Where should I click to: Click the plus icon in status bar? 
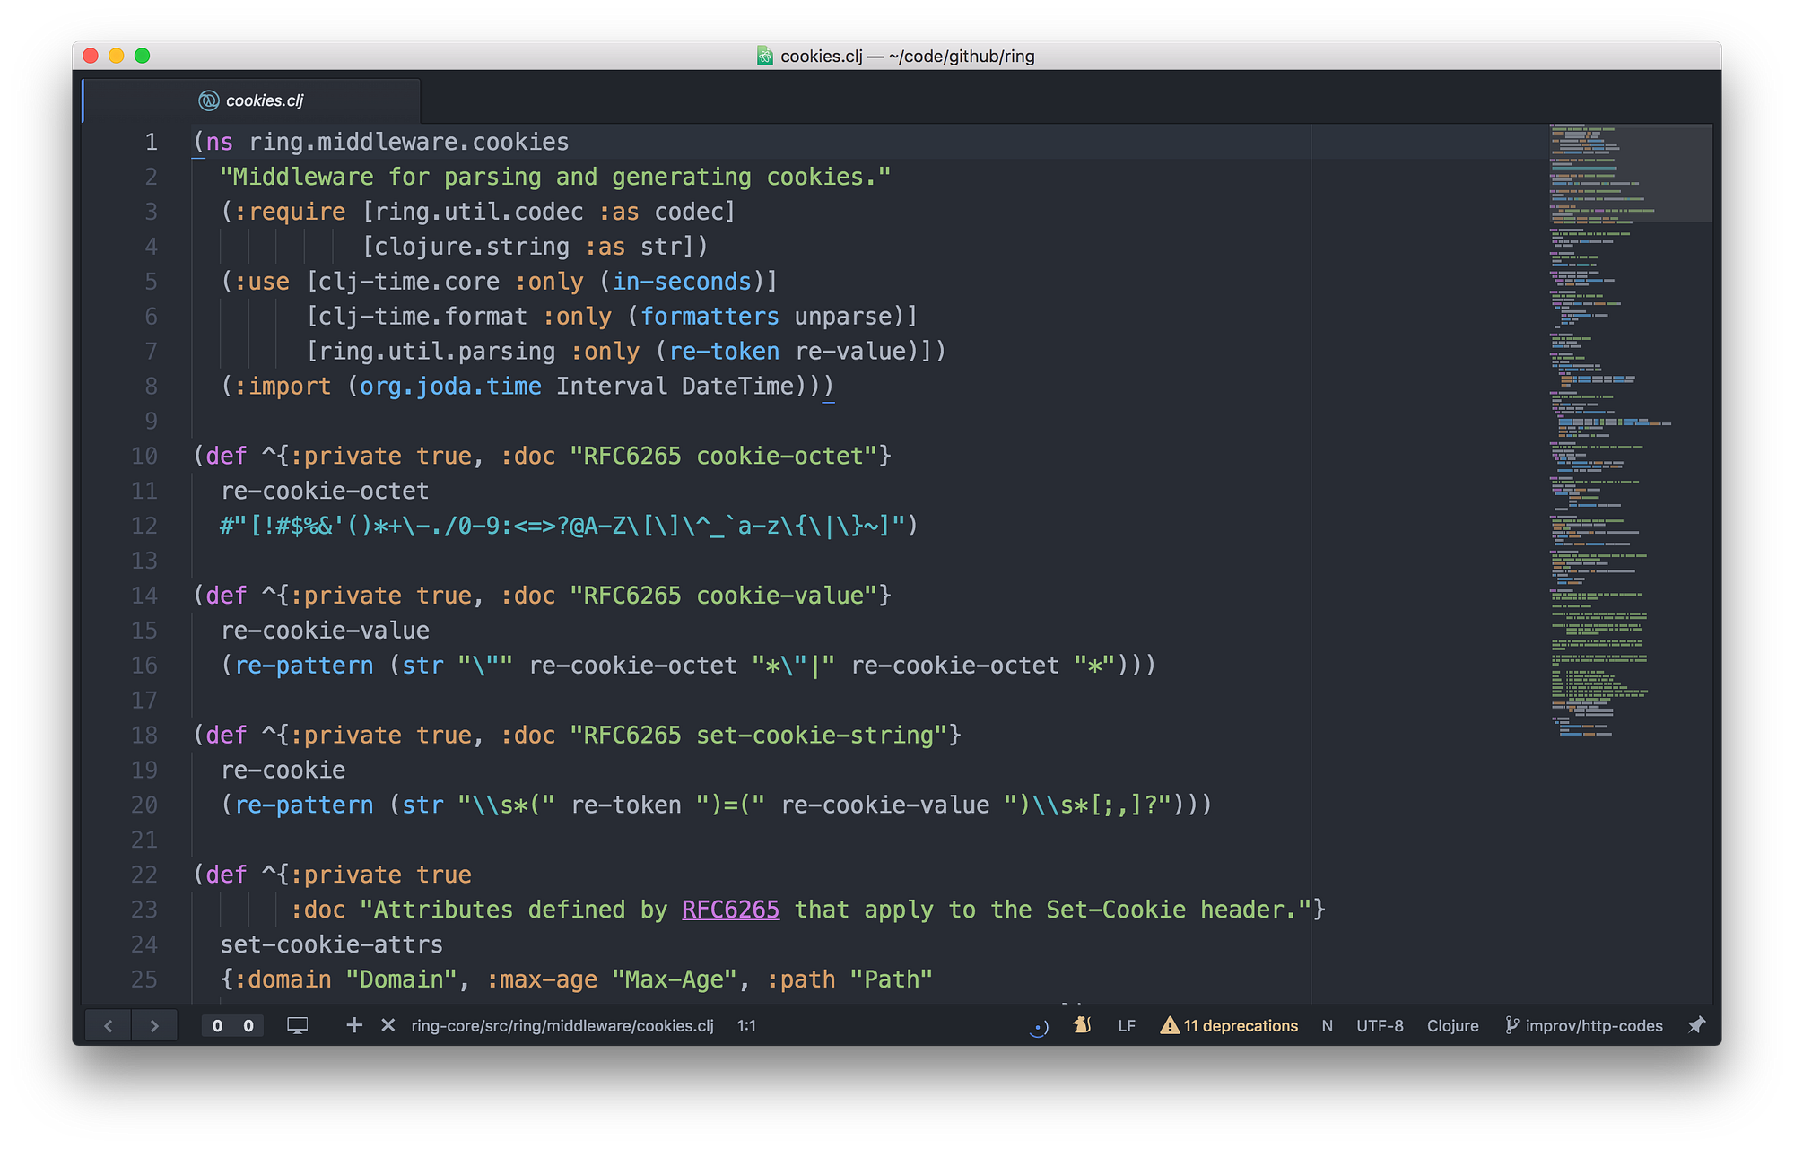point(354,1025)
